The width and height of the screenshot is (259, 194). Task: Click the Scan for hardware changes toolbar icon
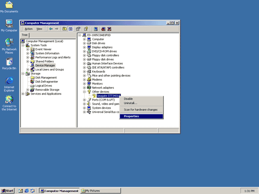tap(96, 29)
